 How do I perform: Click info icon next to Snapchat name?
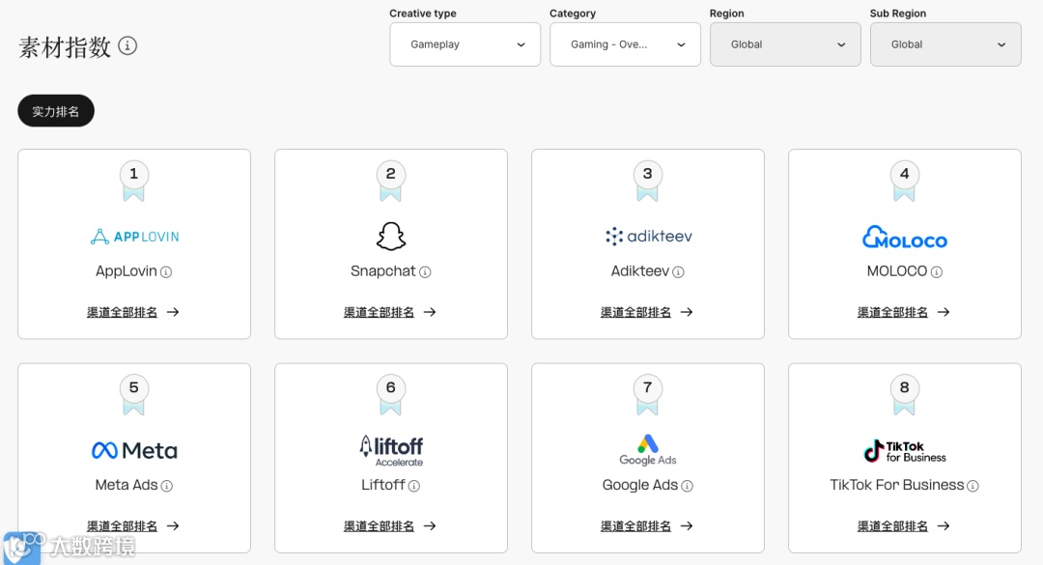[425, 272]
